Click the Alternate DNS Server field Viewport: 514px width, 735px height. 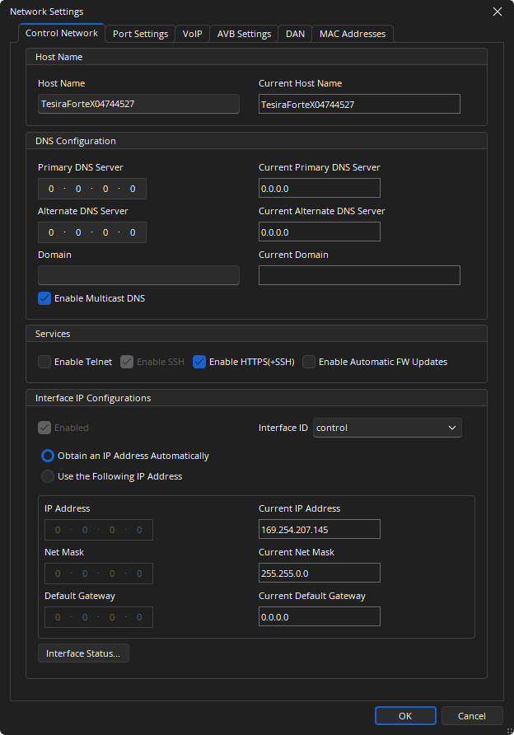[x=92, y=232]
